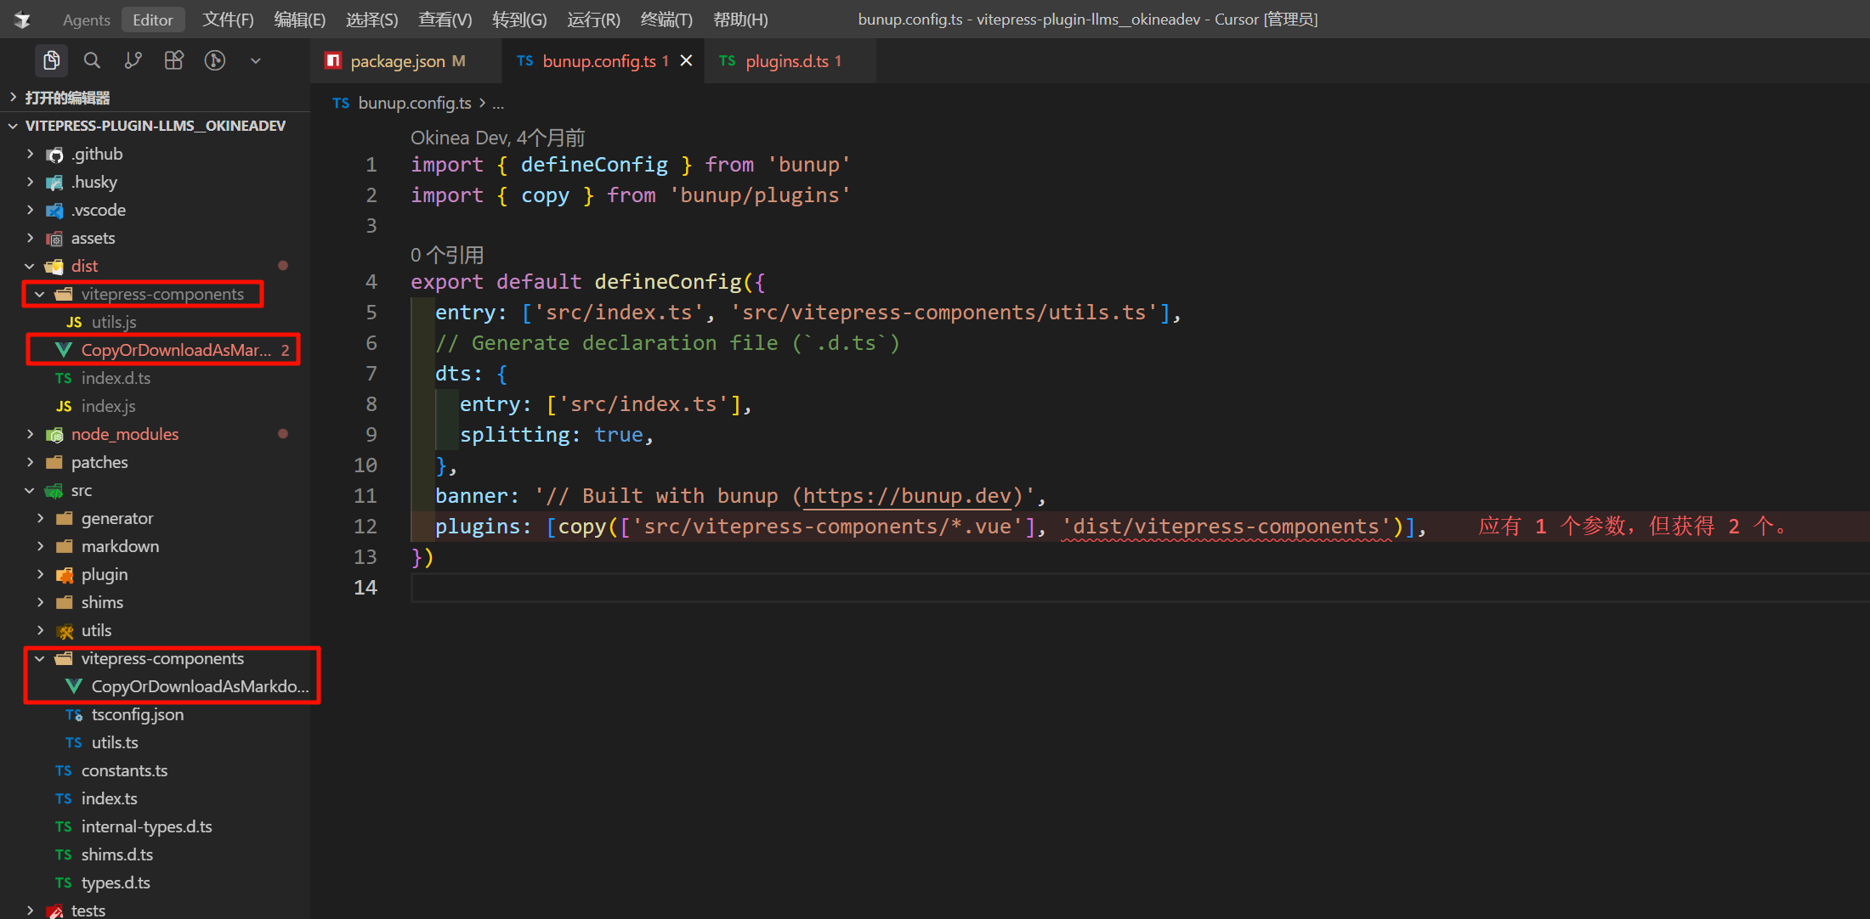Show more sidebar views chevron

click(x=255, y=60)
